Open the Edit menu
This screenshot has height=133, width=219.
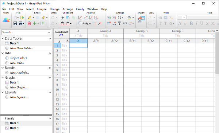(12, 9)
